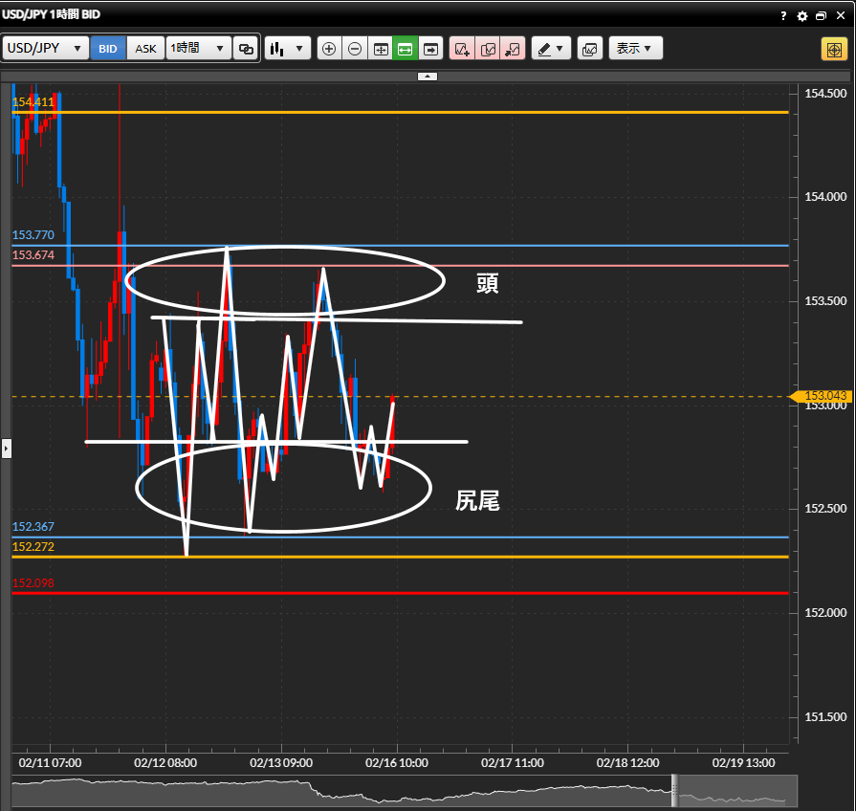
Task: Zoom out on the chart with the minus icon
Action: coord(355,49)
